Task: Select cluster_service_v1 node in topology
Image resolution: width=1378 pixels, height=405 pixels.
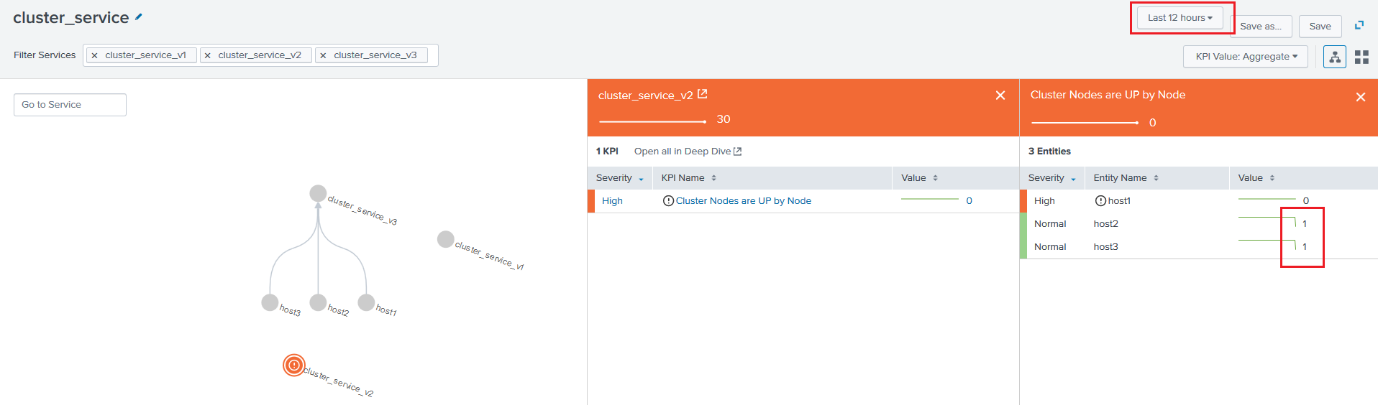Action: pyautogui.click(x=446, y=239)
